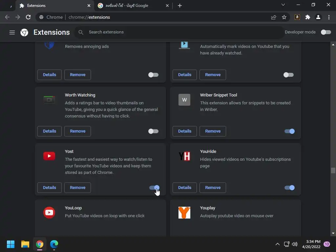Open the profile avatar icon
The width and height of the screenshot is (336, 252).
[318, 17]
